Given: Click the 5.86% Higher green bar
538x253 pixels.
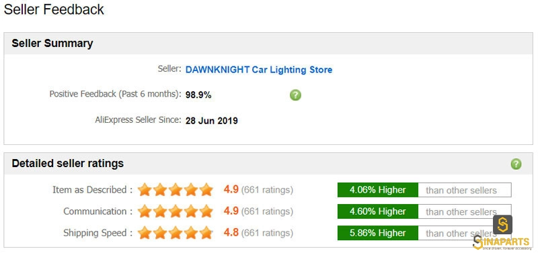Looking at the screenshot, I should (x=378, y=233).
